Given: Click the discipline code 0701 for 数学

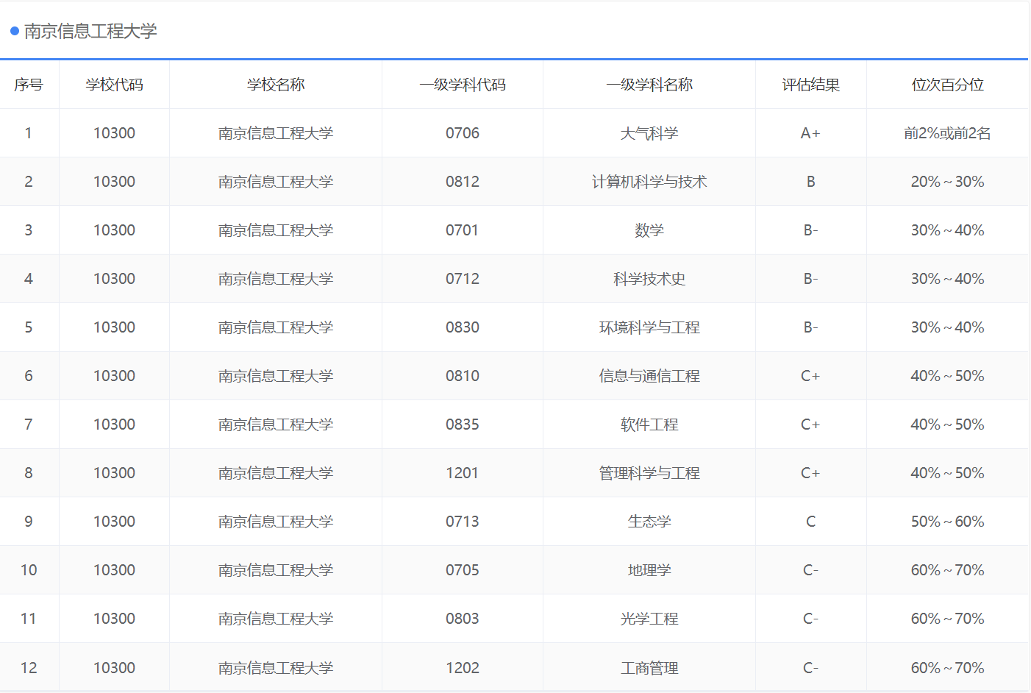Looking at the screenshot, I should pos(462,230).
